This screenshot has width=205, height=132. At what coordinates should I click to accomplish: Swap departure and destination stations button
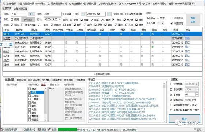(x=31, y=14)
